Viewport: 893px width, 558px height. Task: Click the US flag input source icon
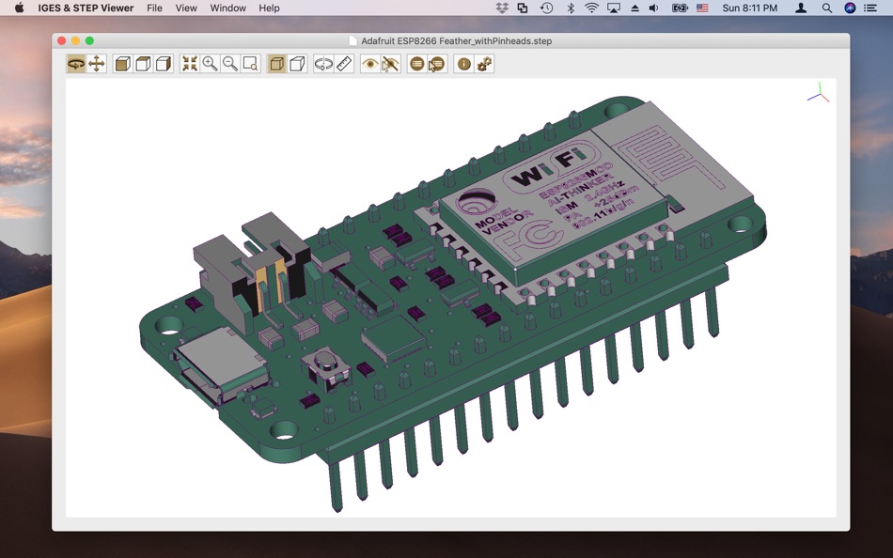click(x=702, y=8)
